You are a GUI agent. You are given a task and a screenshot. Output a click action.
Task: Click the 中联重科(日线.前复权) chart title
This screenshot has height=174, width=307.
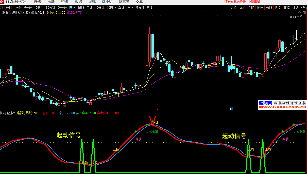(15, 12)
